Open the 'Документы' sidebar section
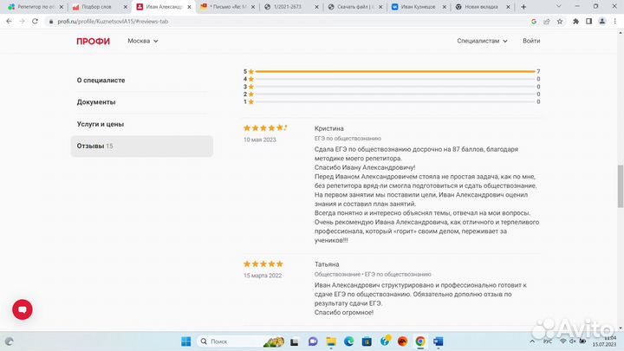The height and width of the screenshot is (351, 624). (x=96, y=102)
